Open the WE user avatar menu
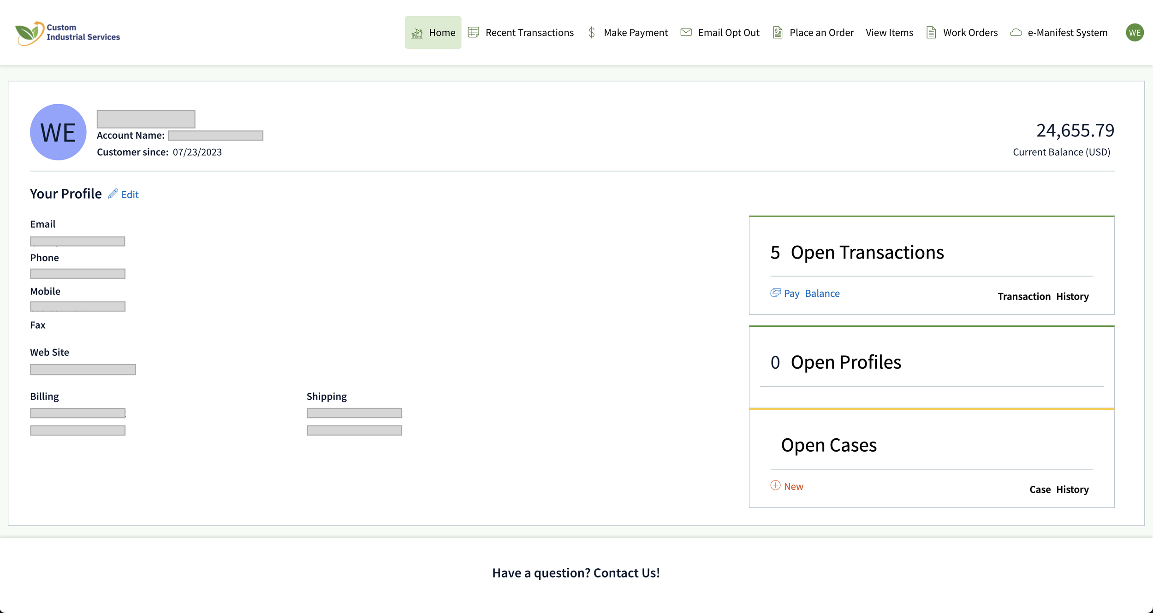 [x=1135, y=32]
